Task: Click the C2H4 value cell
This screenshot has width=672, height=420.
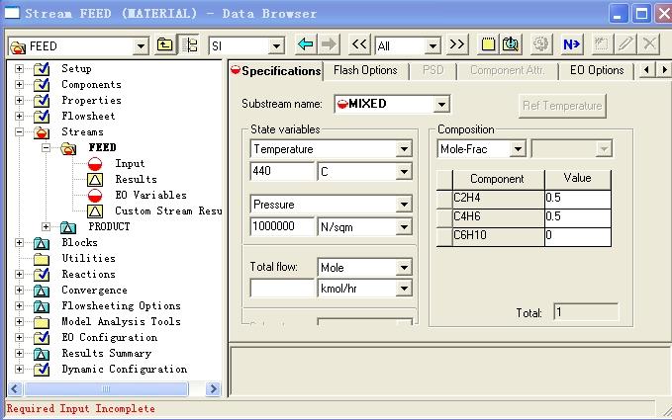Action: pos(578,198)
